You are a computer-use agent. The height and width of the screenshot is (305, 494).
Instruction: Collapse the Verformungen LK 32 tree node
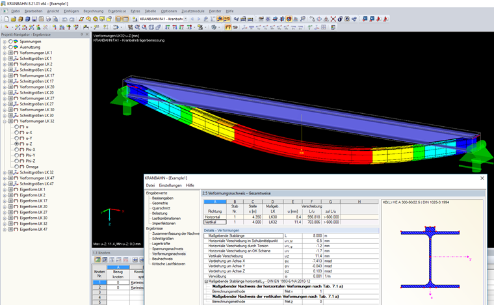tap(5, 121)
